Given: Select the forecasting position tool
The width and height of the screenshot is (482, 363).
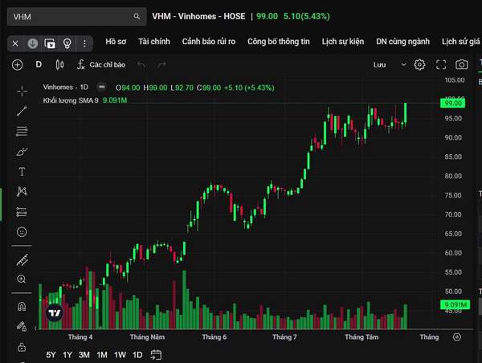Looking at the screenshot, I should pyautogui.click(x=22, y=212).
